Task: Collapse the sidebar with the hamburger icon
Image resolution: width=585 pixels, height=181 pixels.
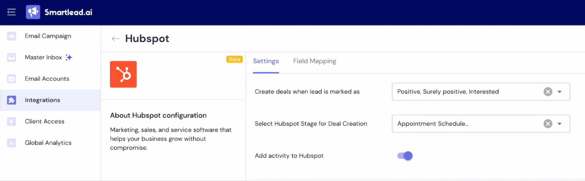Action: tap(11, 12)
